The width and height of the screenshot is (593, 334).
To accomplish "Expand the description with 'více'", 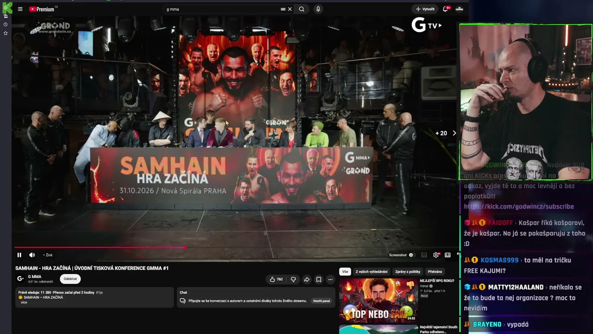I will pyautogui.click(x=24, y=302).
